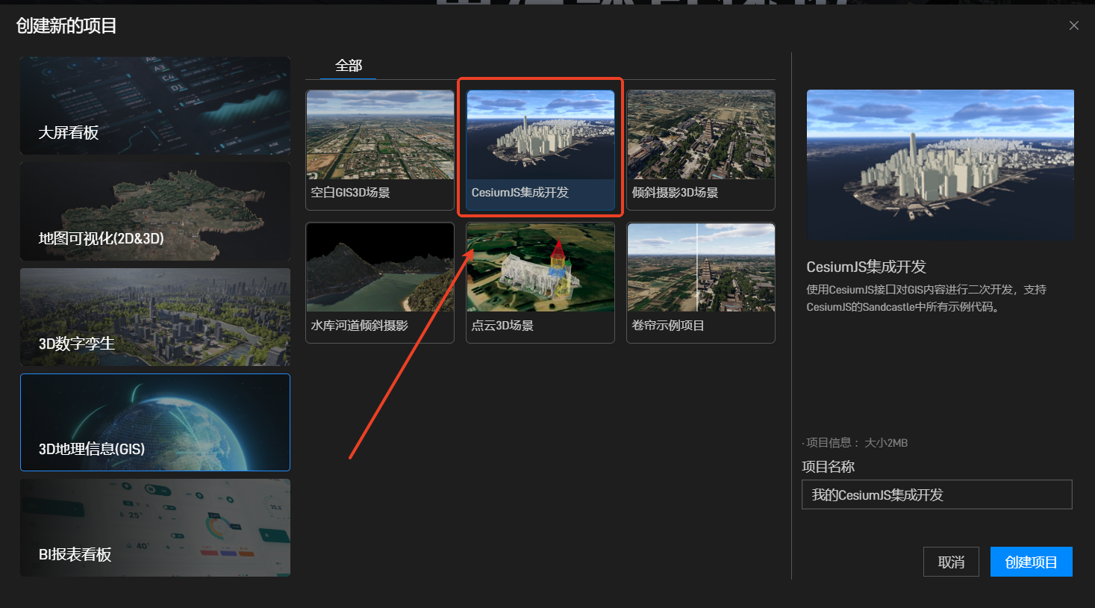Pick the 点云3D场景 template

tap(540, 268)
